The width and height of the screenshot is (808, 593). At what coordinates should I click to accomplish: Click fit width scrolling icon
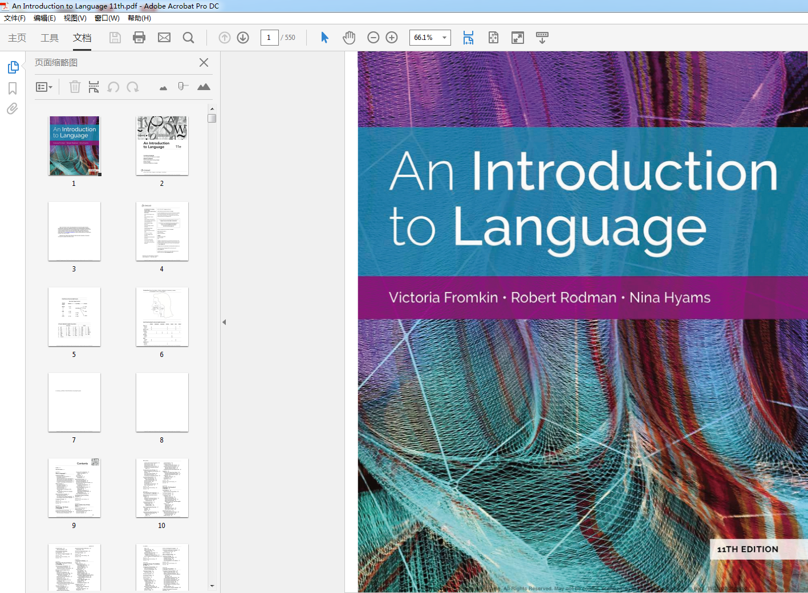pos(468,38)
